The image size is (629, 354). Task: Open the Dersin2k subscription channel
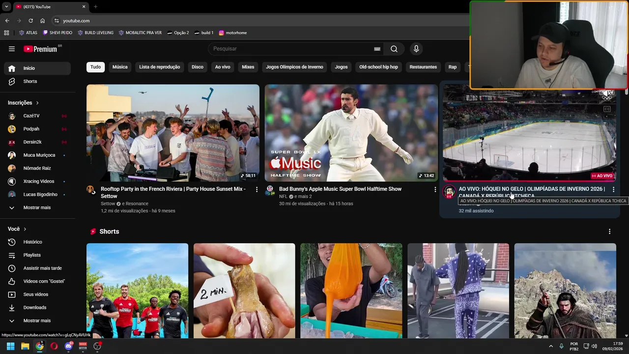click(37, 142)
